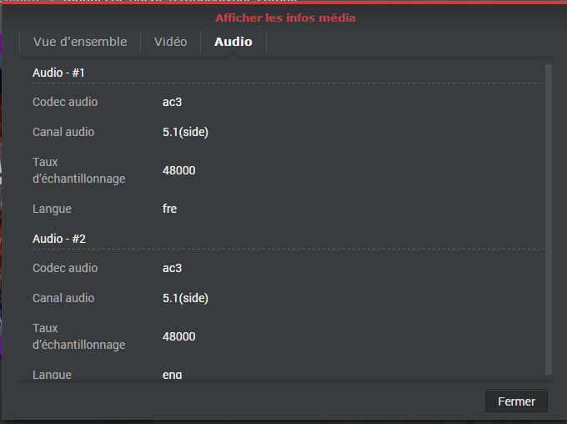Select the Audio tab
Image resolution: width=567 pixels, height=424 pixels.
pos(233,42)
